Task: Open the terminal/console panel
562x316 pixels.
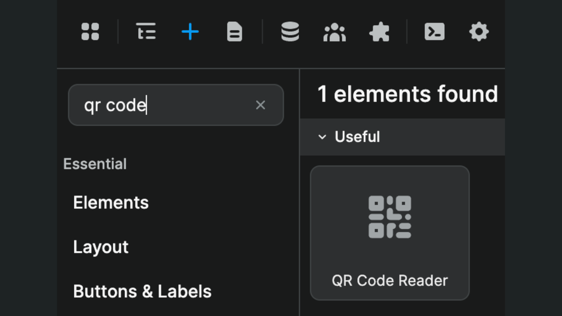Action: pos(435,32)
